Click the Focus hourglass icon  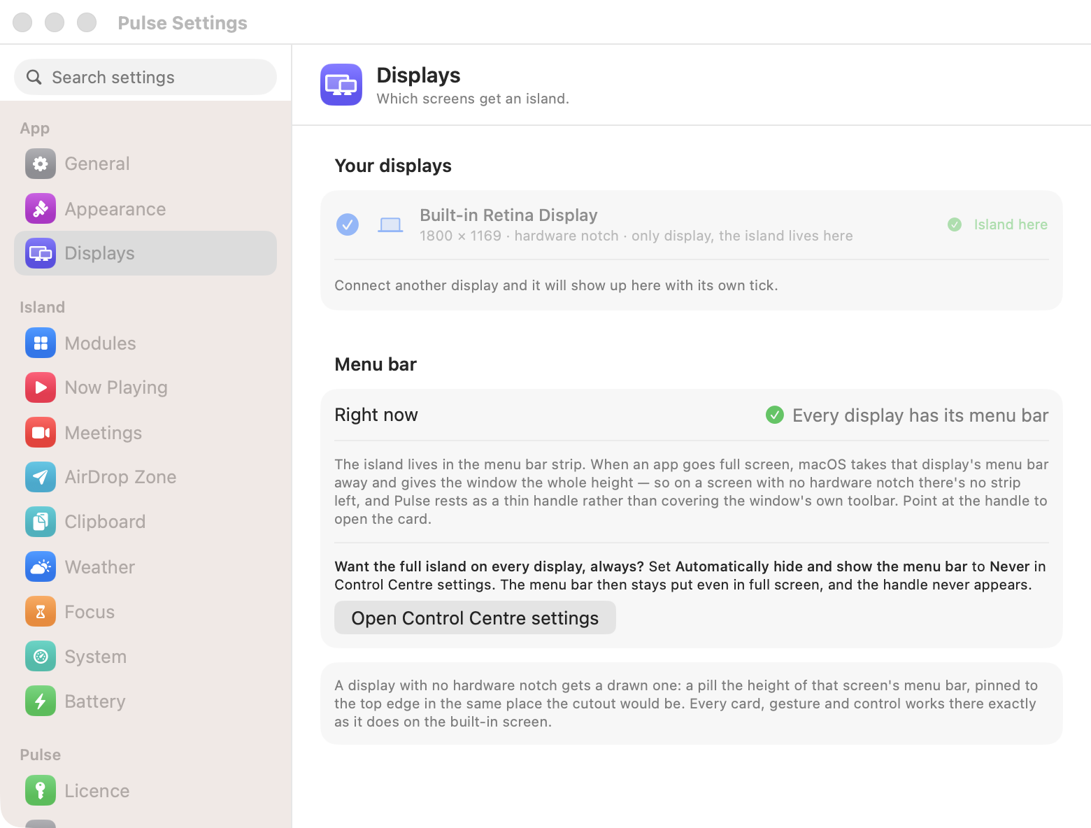[x=41, y=611]
